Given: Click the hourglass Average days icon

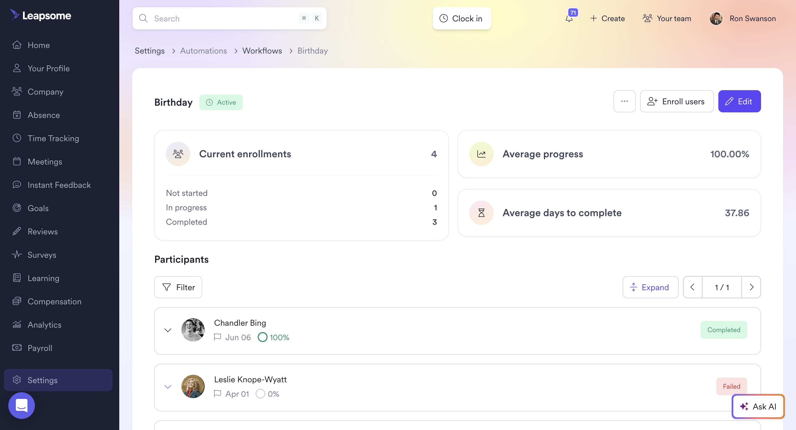Looking at the screenshot, I should [x=481, y=213].
